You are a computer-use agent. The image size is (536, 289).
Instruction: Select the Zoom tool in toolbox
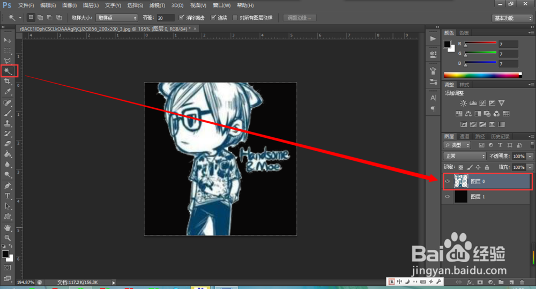pyautogui.click(x=7, y=238)
